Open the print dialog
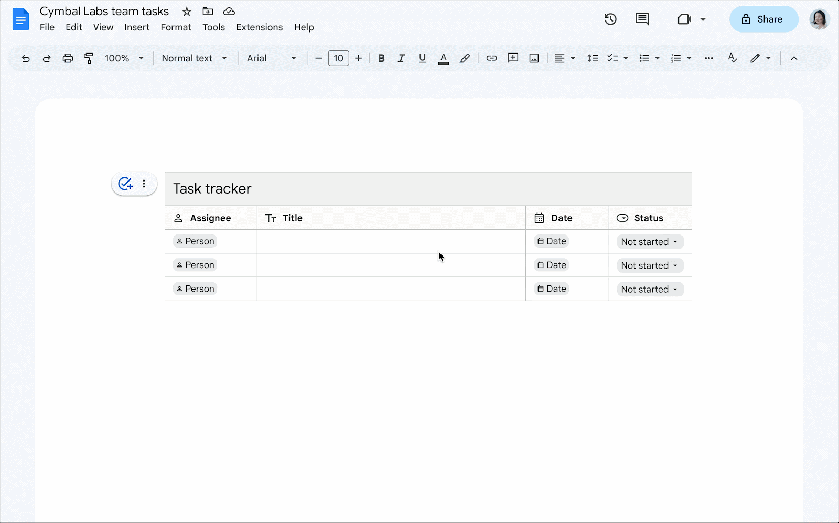This screenshot has width=839, height=523. pos(68,58)
